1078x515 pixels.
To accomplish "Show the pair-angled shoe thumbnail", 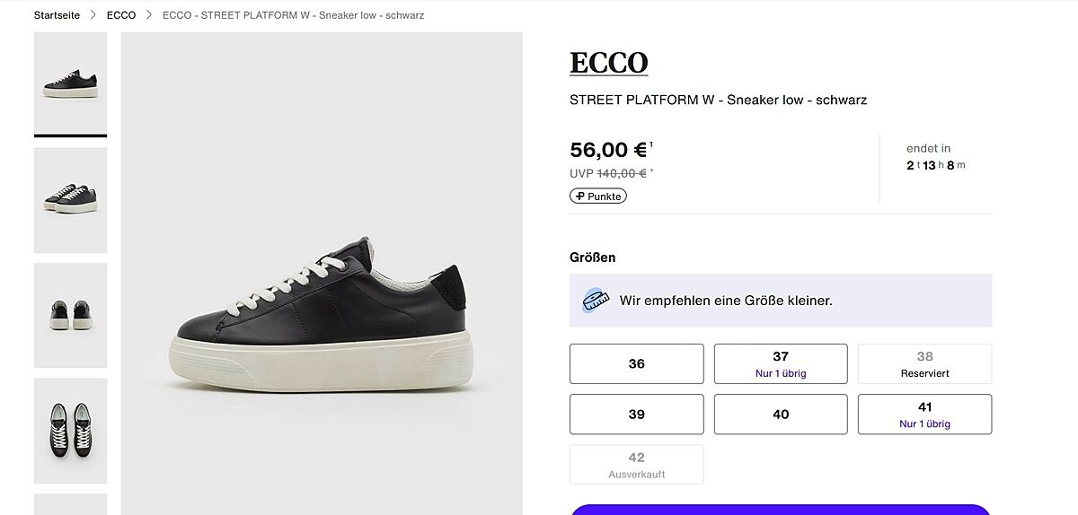I will [x=70, y=199].
